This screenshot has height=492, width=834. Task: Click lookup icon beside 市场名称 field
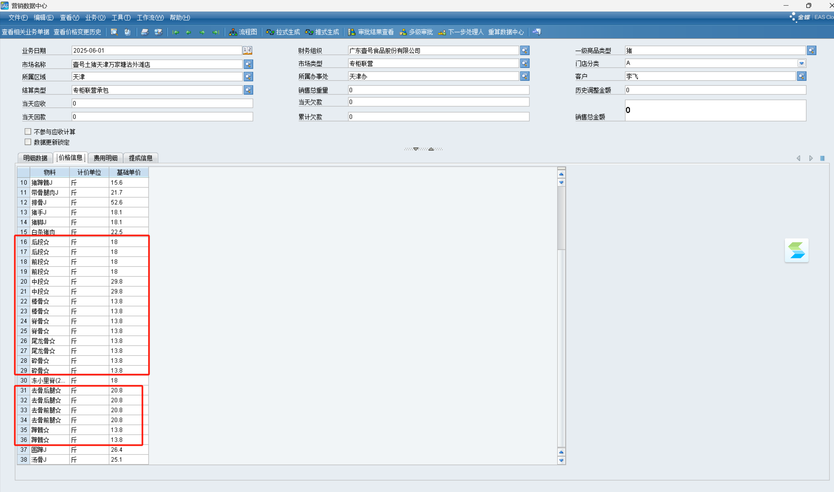click(248, 64)
